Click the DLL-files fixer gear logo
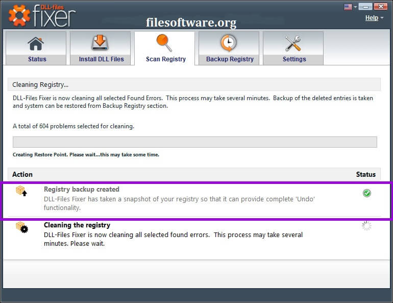The height and width of the screenshot is (303, 393). point(19,15)
